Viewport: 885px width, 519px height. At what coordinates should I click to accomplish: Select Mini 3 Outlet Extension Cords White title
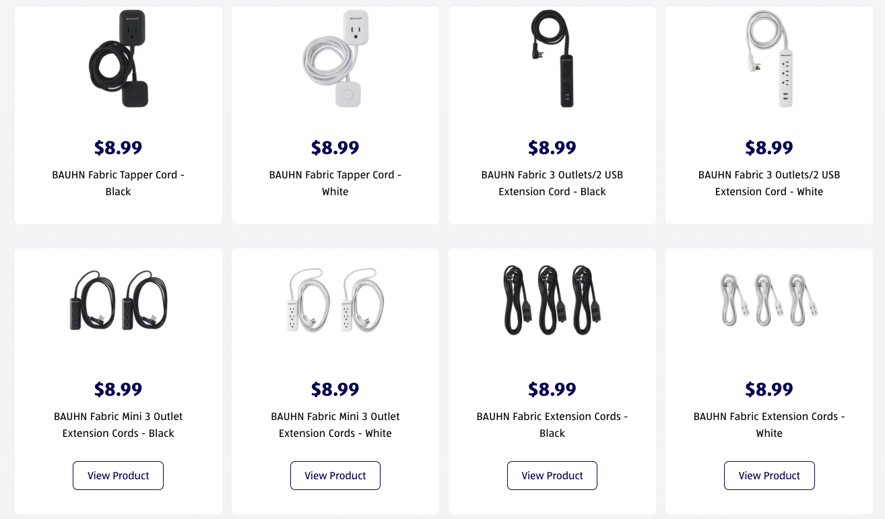pos(335,425)
